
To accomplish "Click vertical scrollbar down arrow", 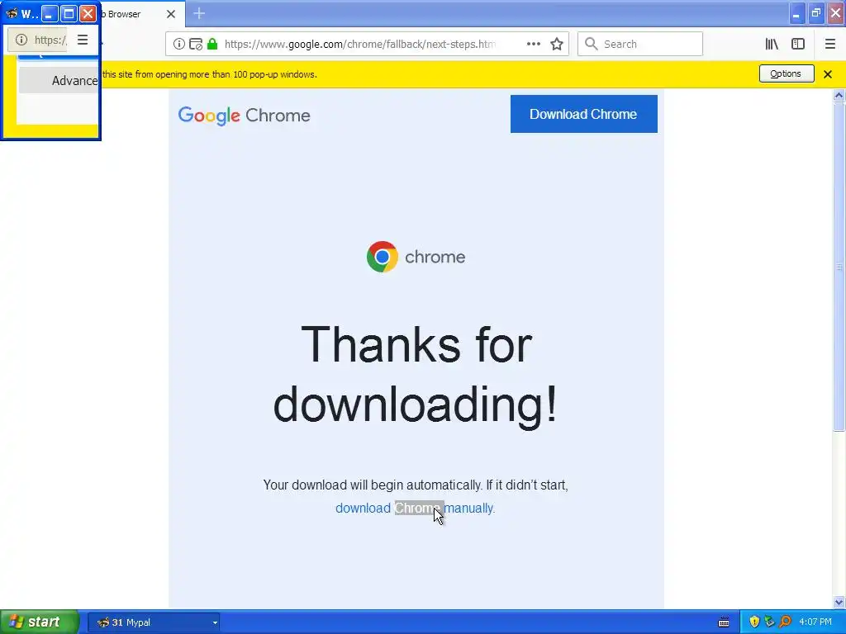I will point(839,602).
